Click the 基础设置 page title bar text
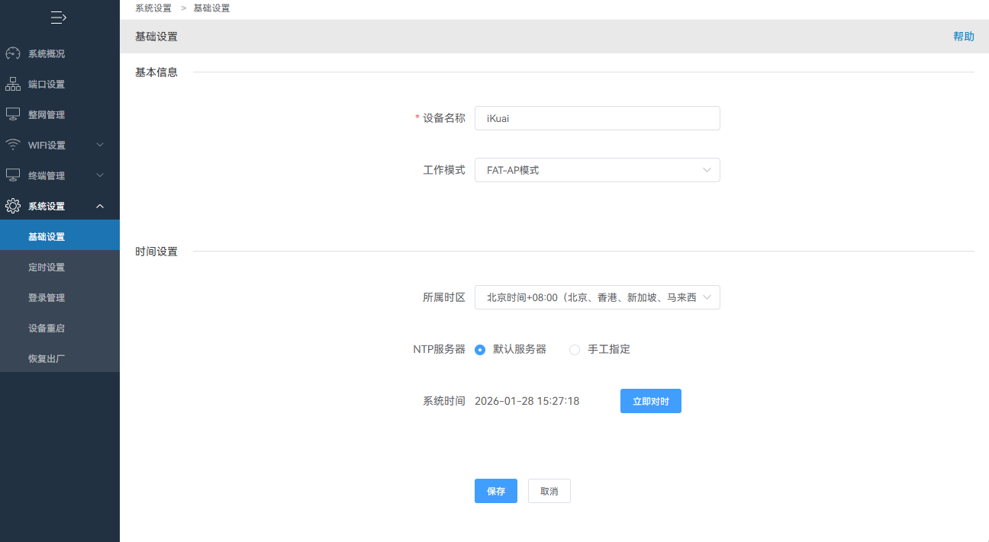This screenshot has width=989, height=542. [156, 37]
